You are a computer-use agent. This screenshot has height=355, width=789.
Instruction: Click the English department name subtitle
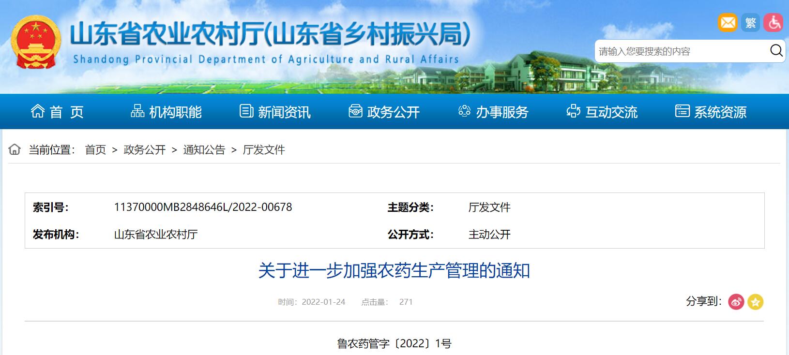(x=266, y=59)
